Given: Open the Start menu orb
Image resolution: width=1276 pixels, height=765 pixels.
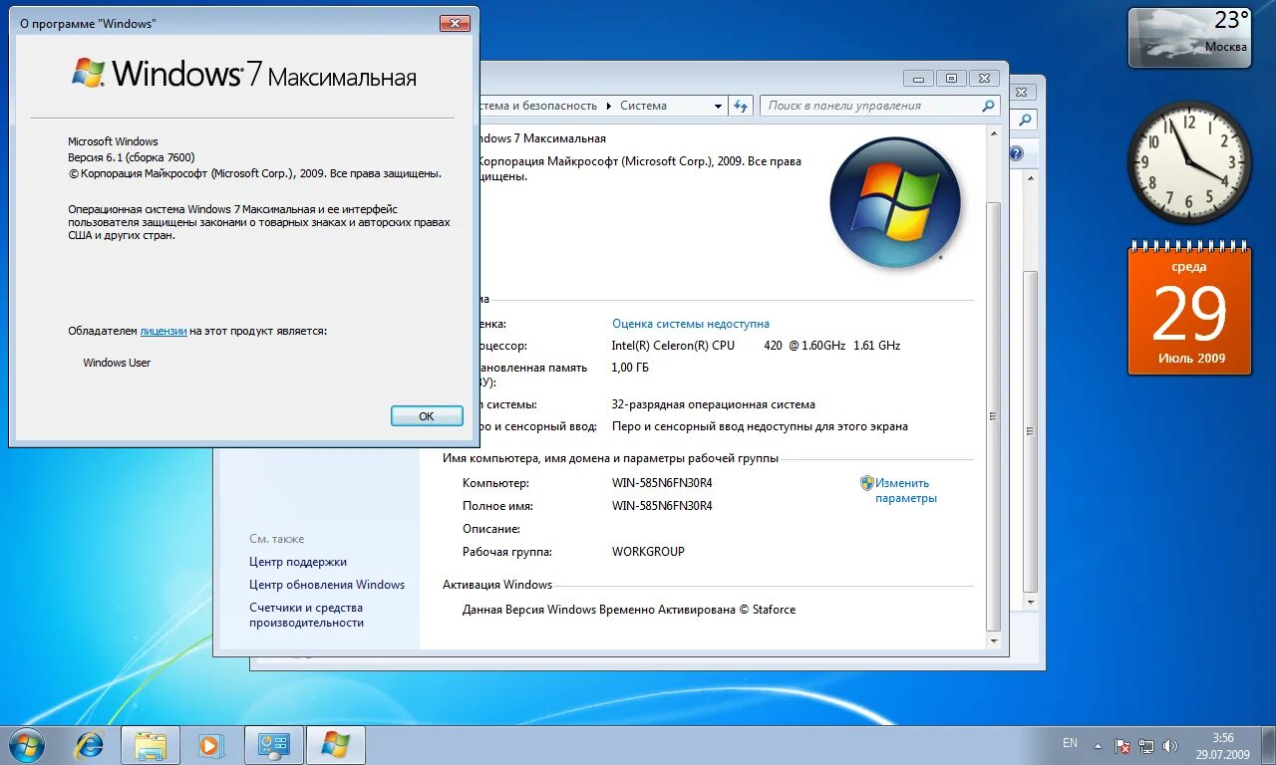Looking at the screenshot, I should 27,744.
